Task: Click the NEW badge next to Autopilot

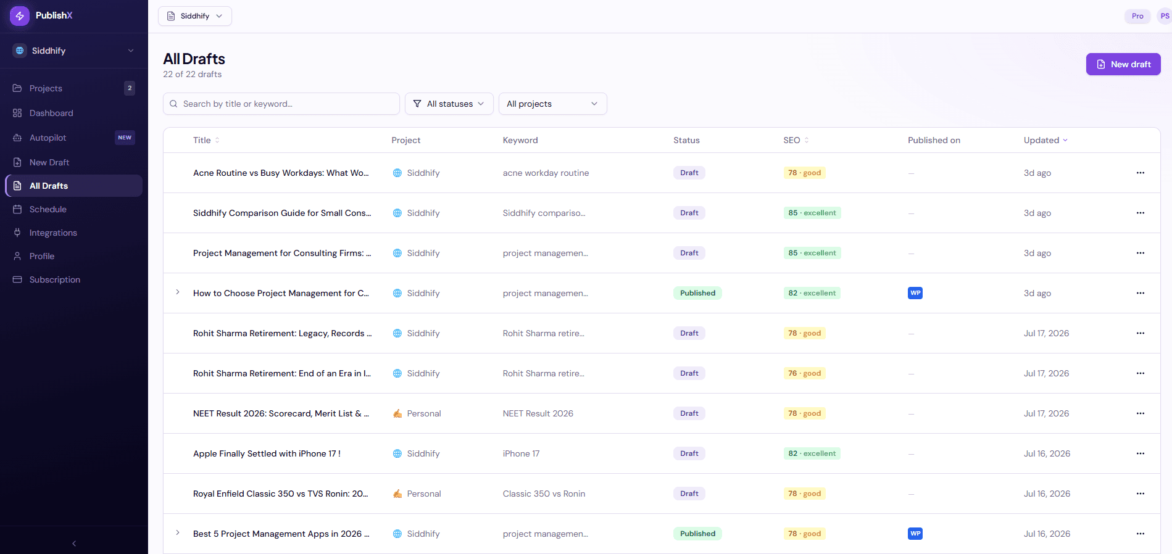Action: tap(125, 138)
